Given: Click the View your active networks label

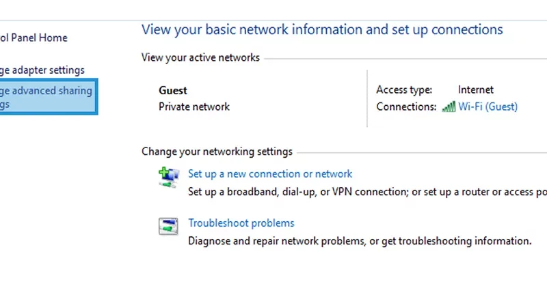Looking at the screenshot, I should 200,57.
